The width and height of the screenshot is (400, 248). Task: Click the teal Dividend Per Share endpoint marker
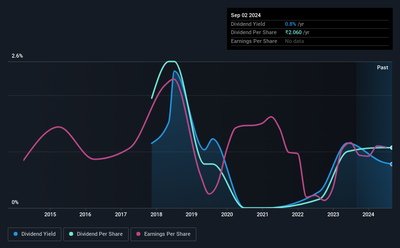coord(392,147)
